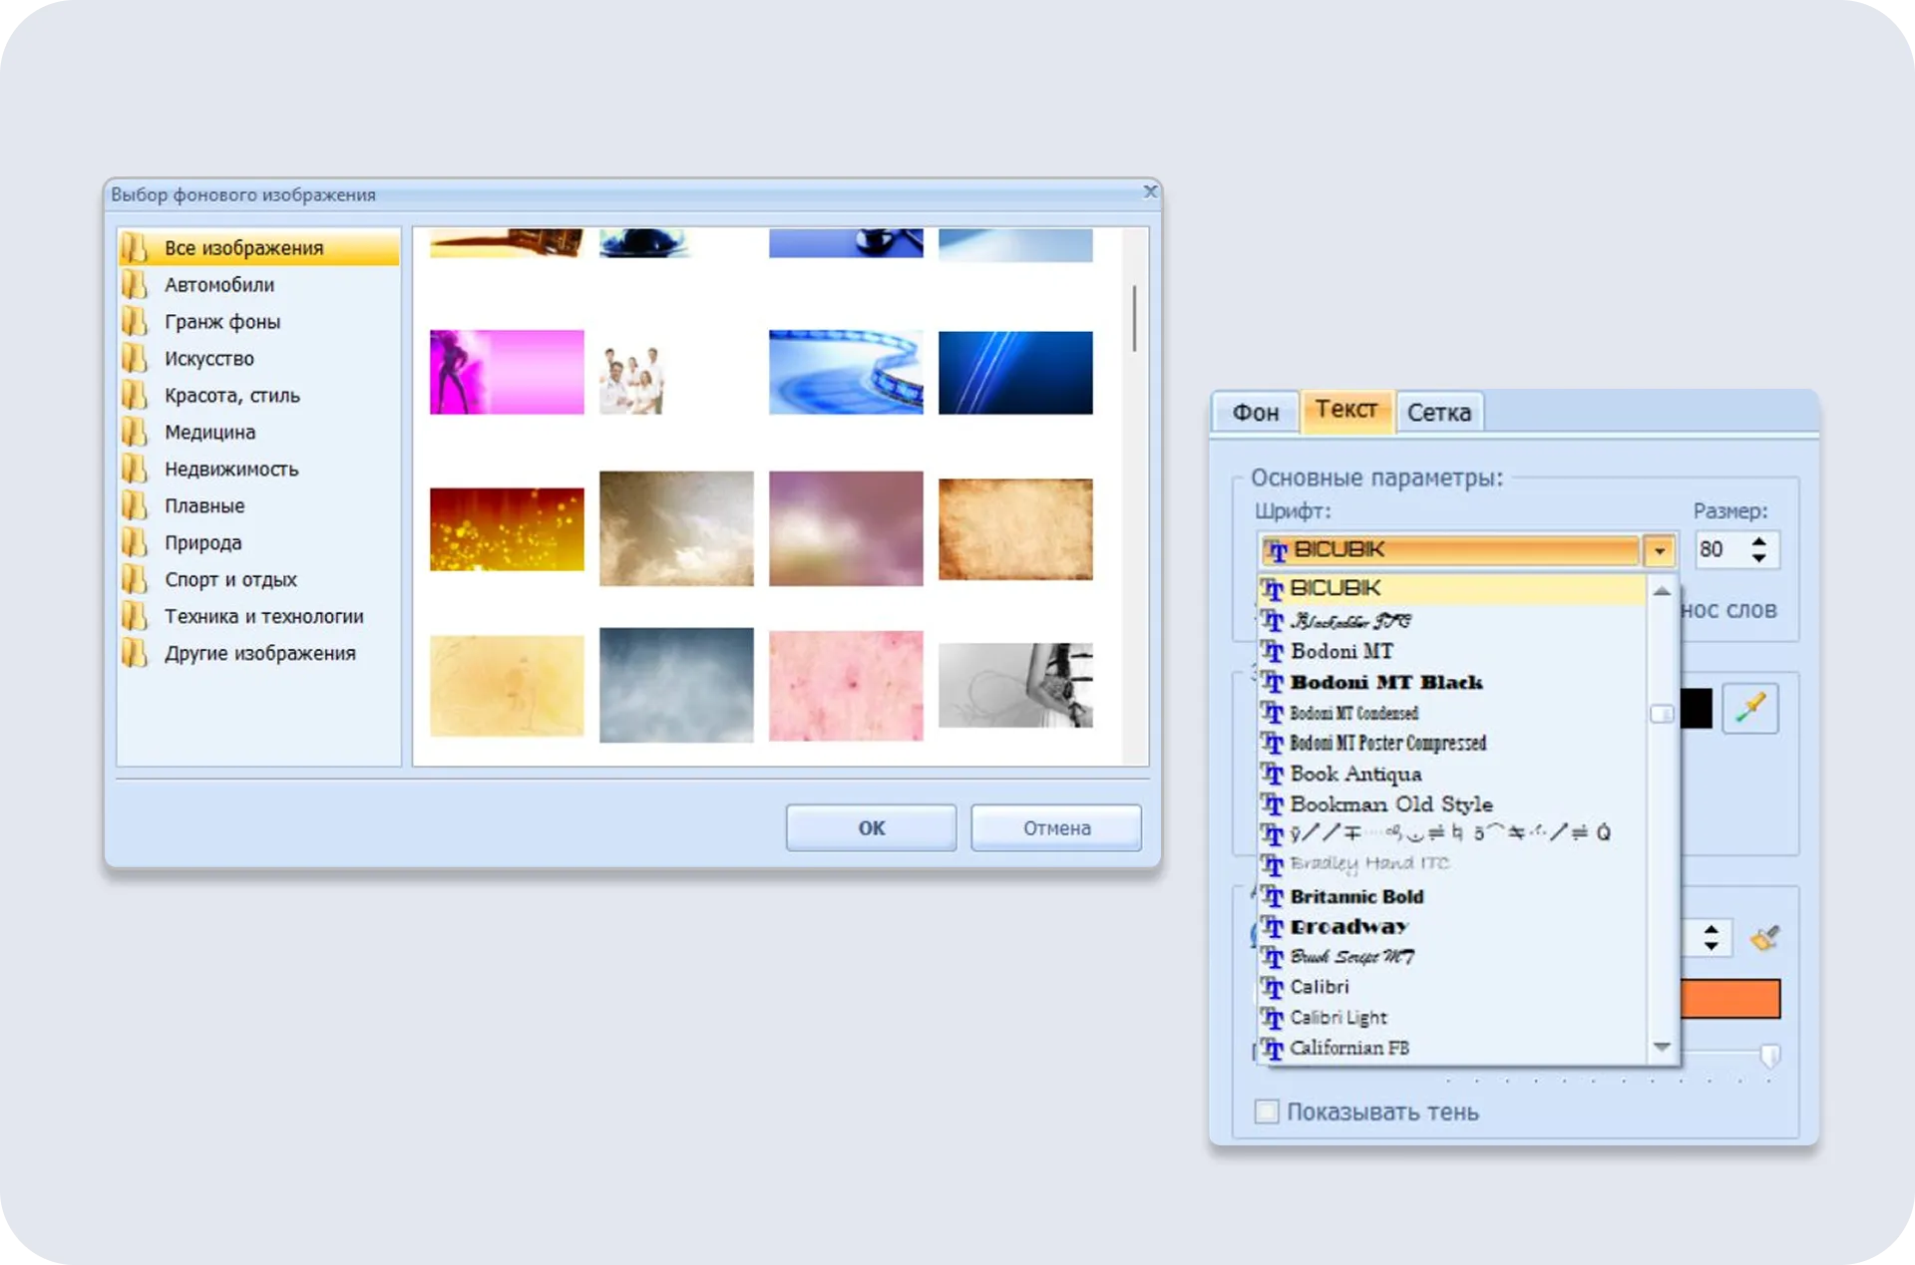The image size is (1915, 1265).
Task: Choose the dark blue light rays background
Action: [1015, 372]
